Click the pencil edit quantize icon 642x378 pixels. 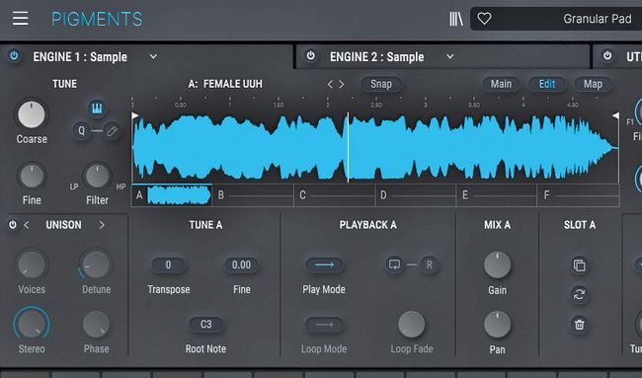click(112, 131)
